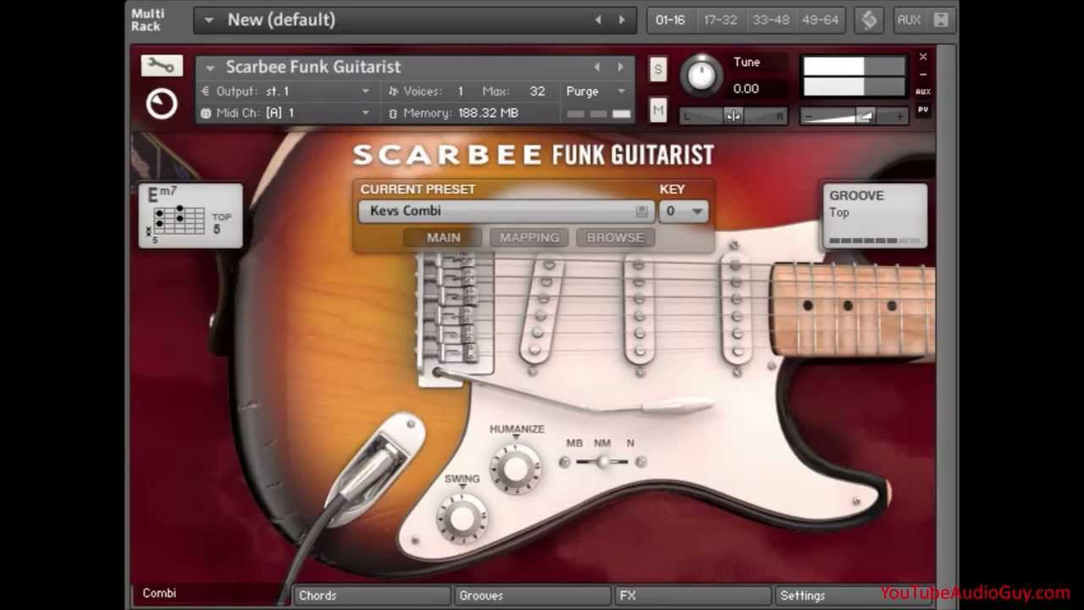1084x610 pixels.
Task: Click the output routing icon
Action: (x=206, y=91)
